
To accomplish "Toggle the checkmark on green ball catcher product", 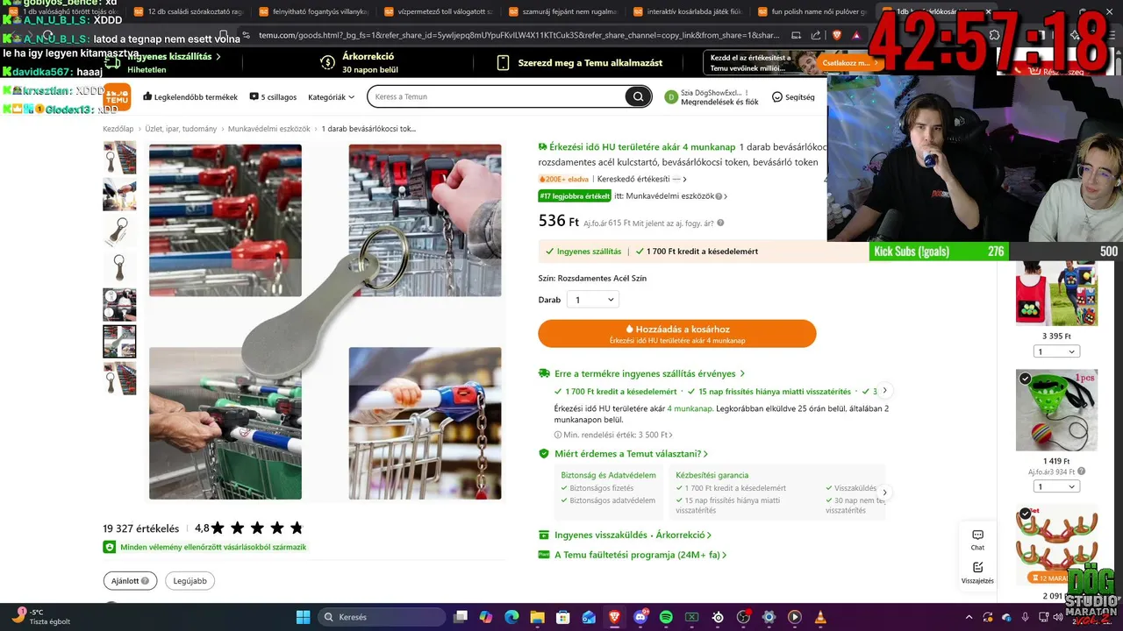I will [1025, 379].
